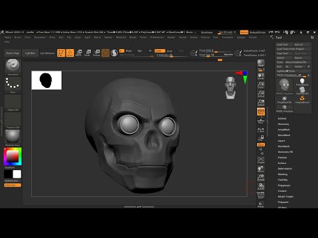Expand the Masking section
This screenshot has height=238, width=318.
tap(283, 174)
